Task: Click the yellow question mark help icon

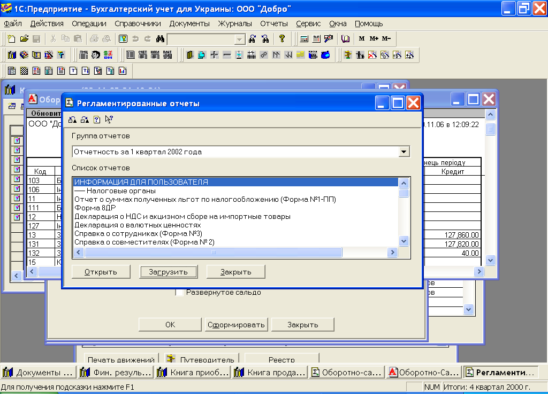Action: pyautogui.click(x=282, y=39)
